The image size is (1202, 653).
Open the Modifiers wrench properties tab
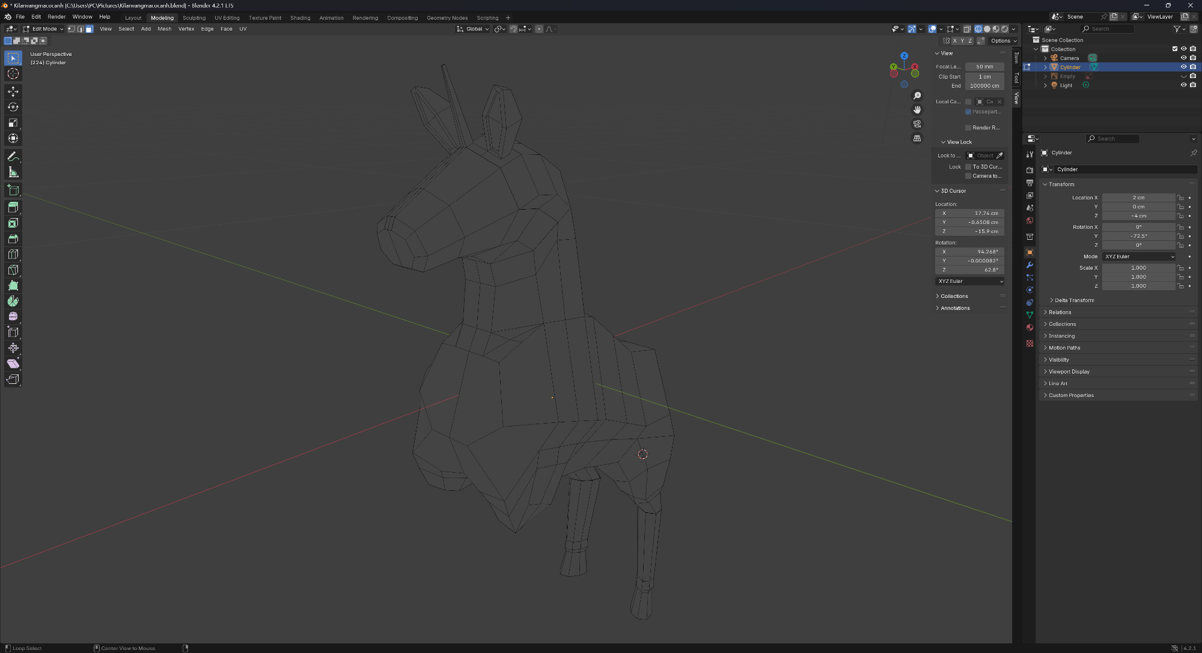[x=1030, y=265]
